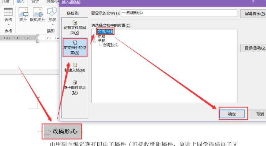Switch to the 设计 ribbon tab
Screen dimensions: 266x146
(x=35, y=2)
